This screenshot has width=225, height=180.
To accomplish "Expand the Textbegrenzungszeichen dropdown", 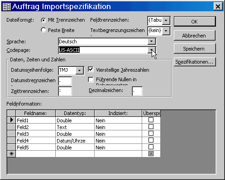I will 166,31.
